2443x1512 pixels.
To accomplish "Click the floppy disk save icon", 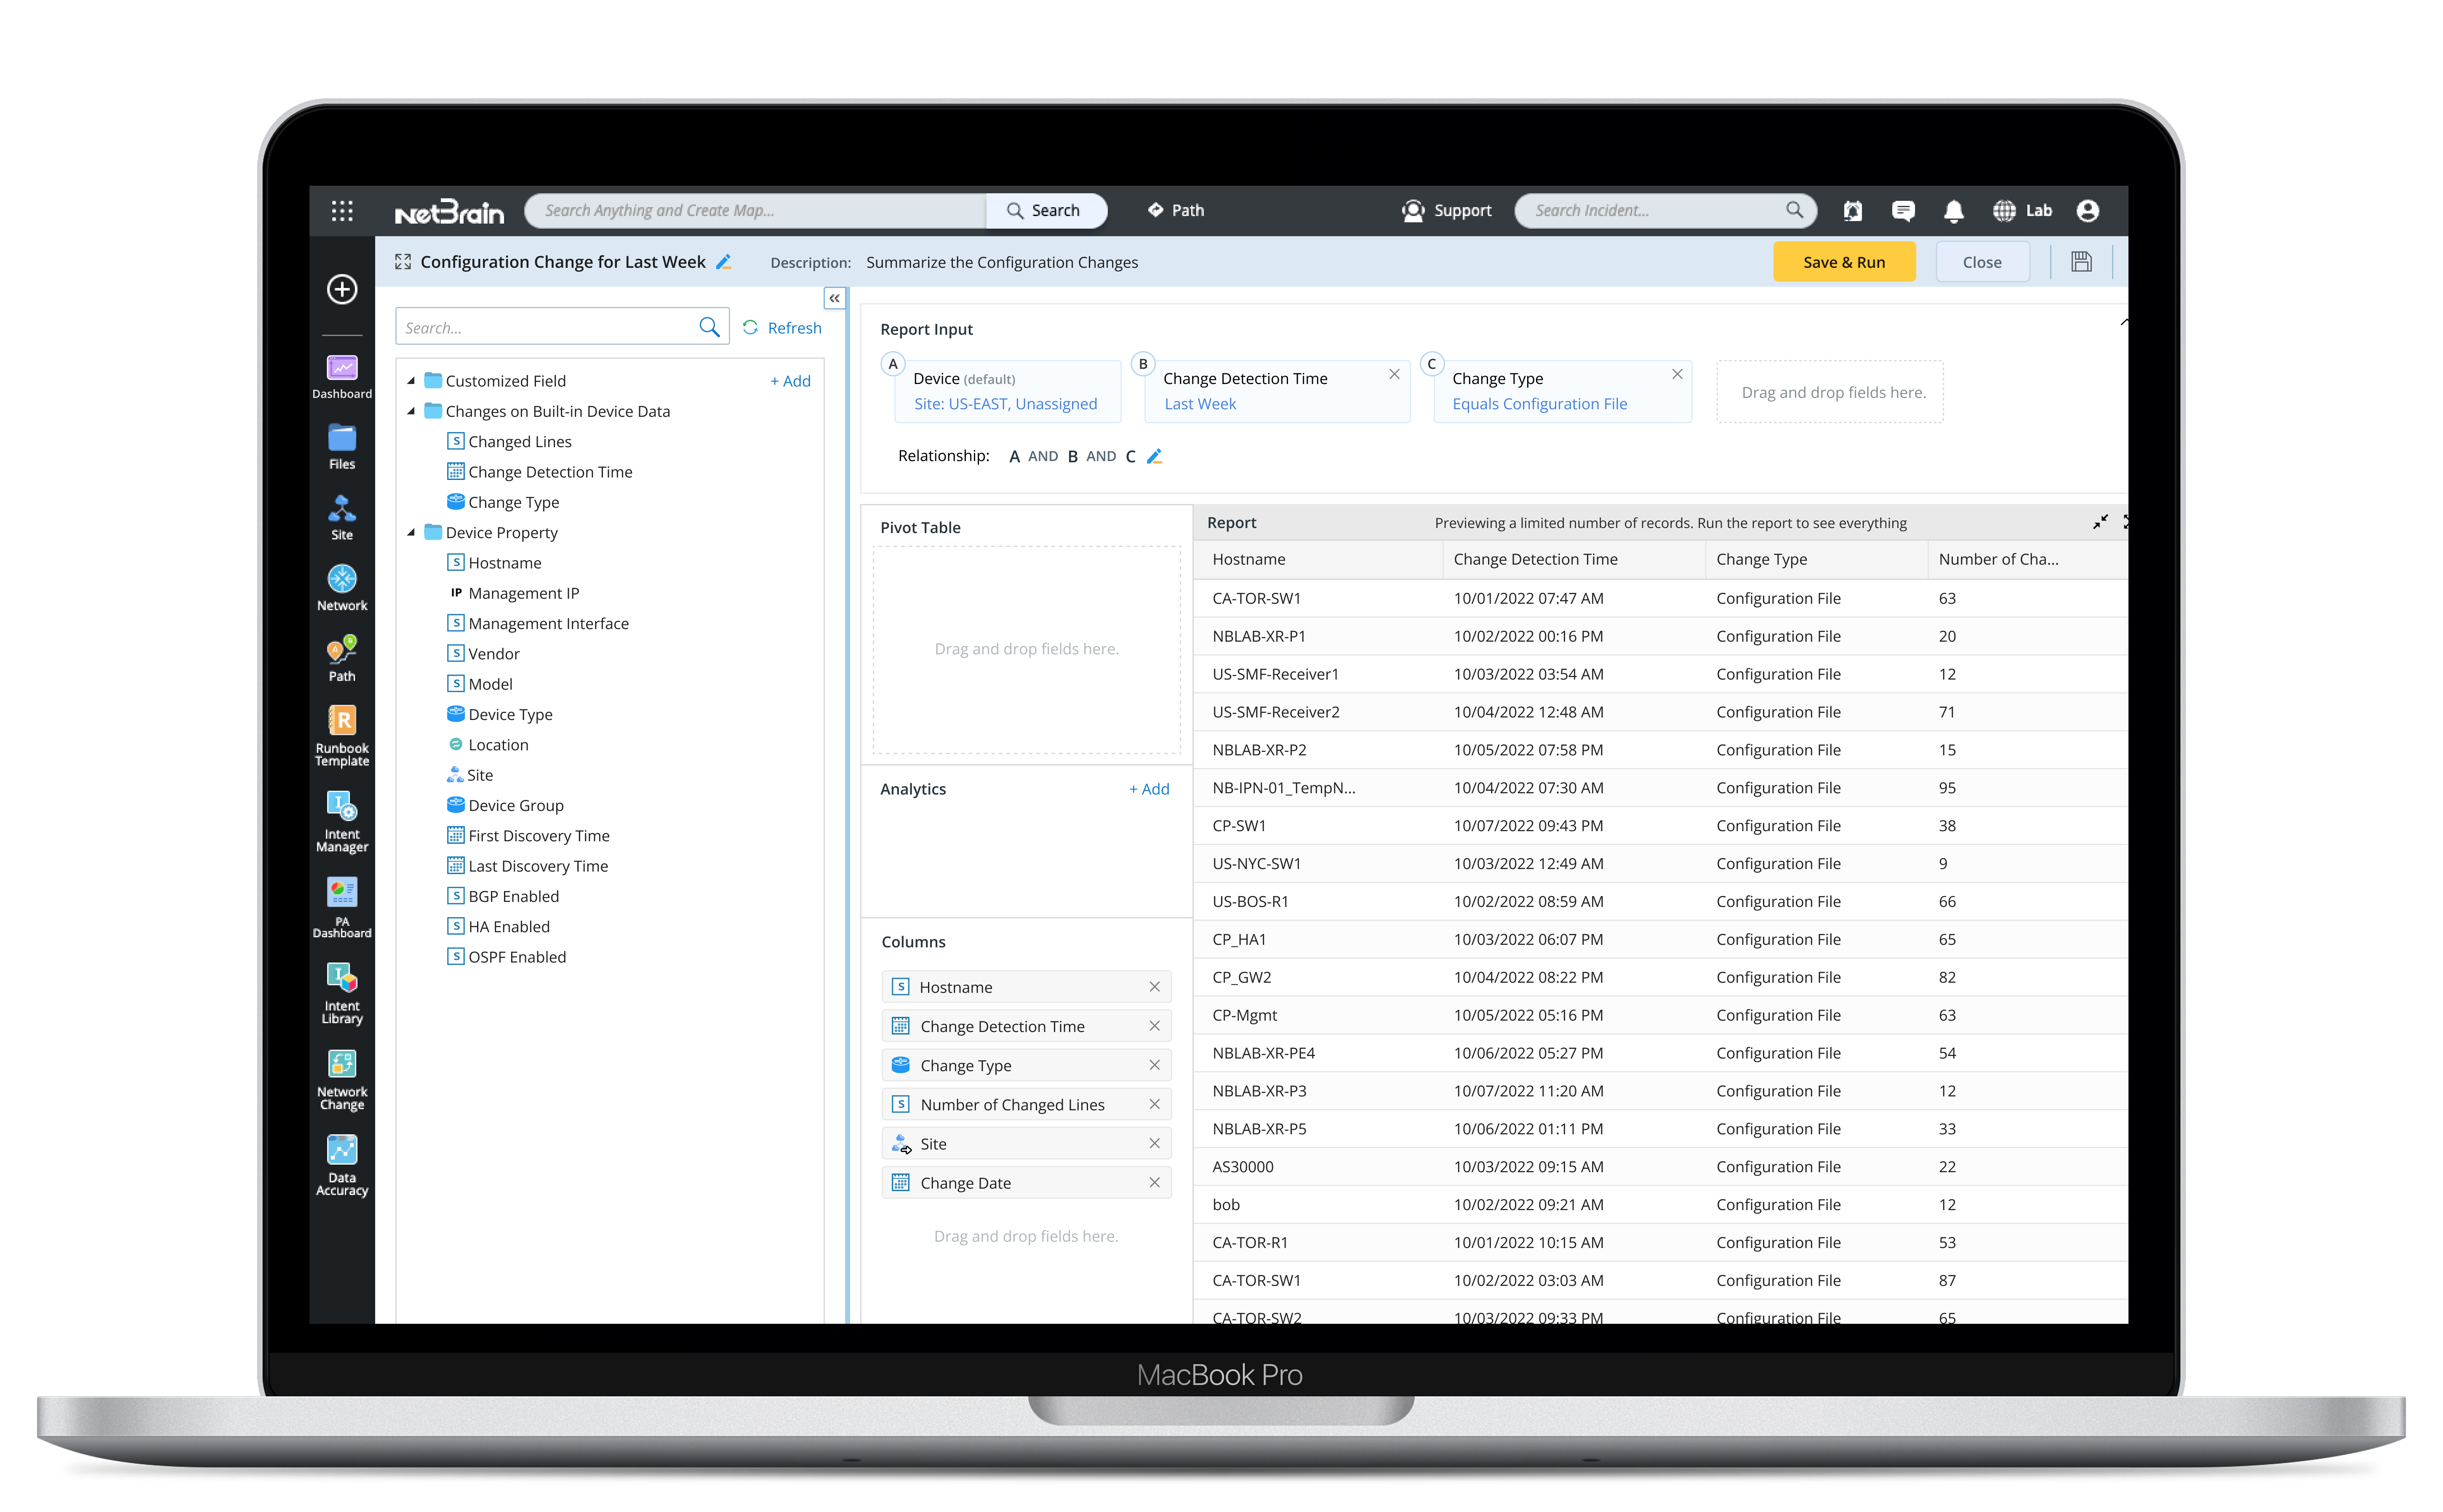I will pos(2081,262).
